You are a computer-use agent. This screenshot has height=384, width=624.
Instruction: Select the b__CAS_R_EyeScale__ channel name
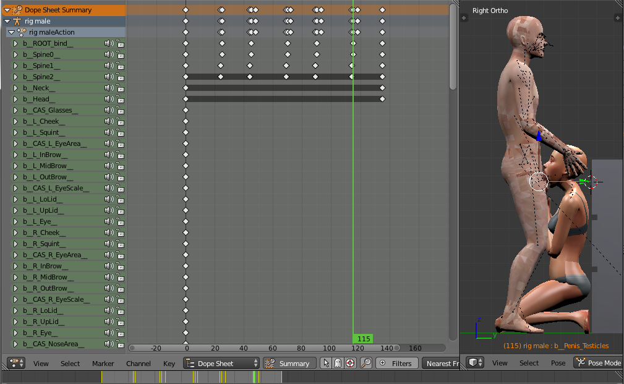coord(56,299)
